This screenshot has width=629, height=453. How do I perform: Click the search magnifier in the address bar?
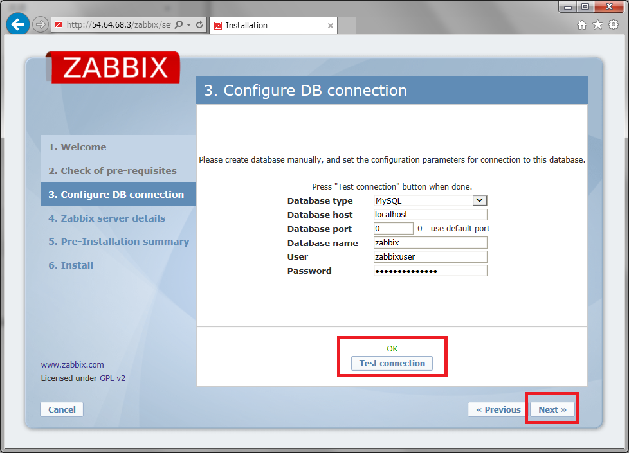[x=179, y=25]
